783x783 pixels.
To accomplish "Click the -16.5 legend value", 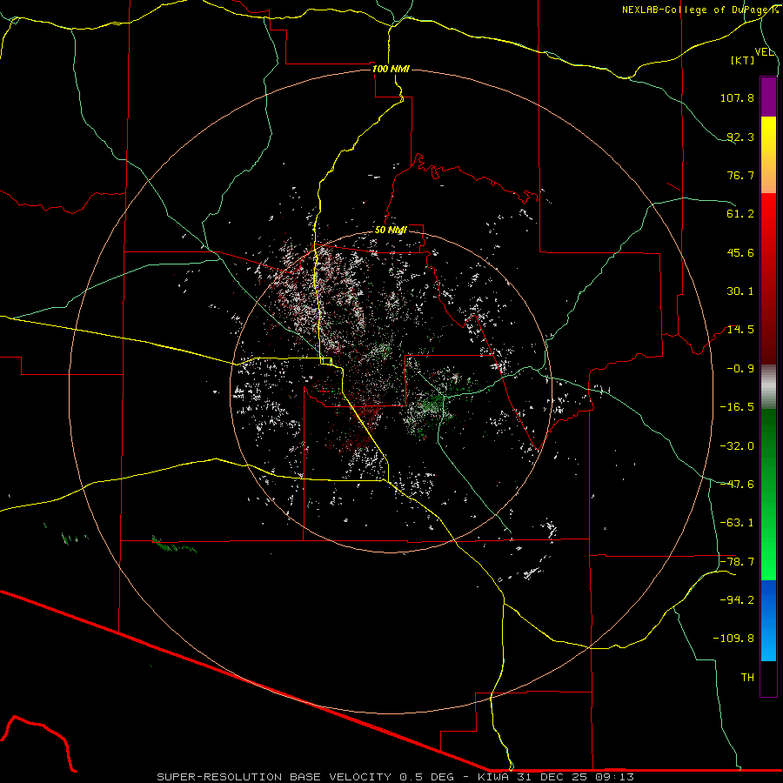I will [737, 407].
